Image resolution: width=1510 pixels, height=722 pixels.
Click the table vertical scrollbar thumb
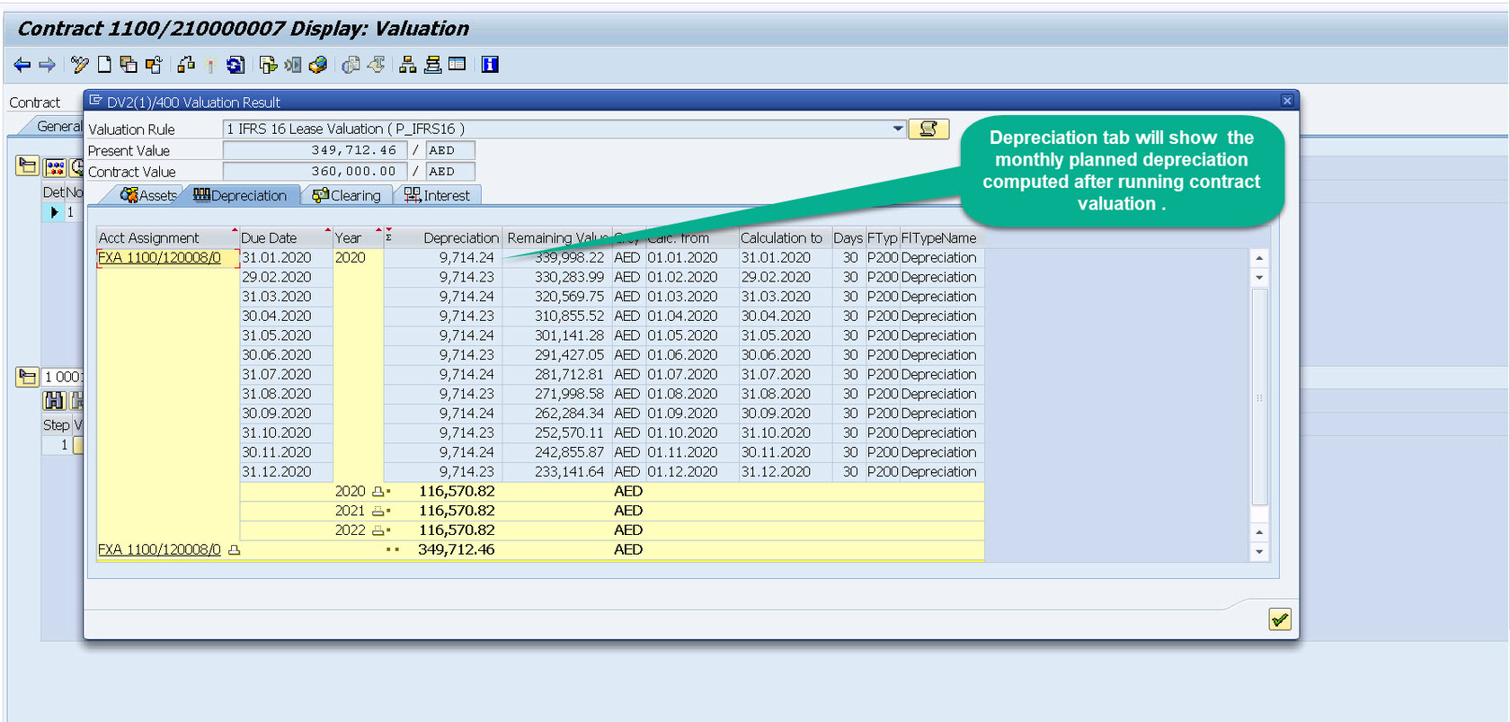click(1259, 397)
